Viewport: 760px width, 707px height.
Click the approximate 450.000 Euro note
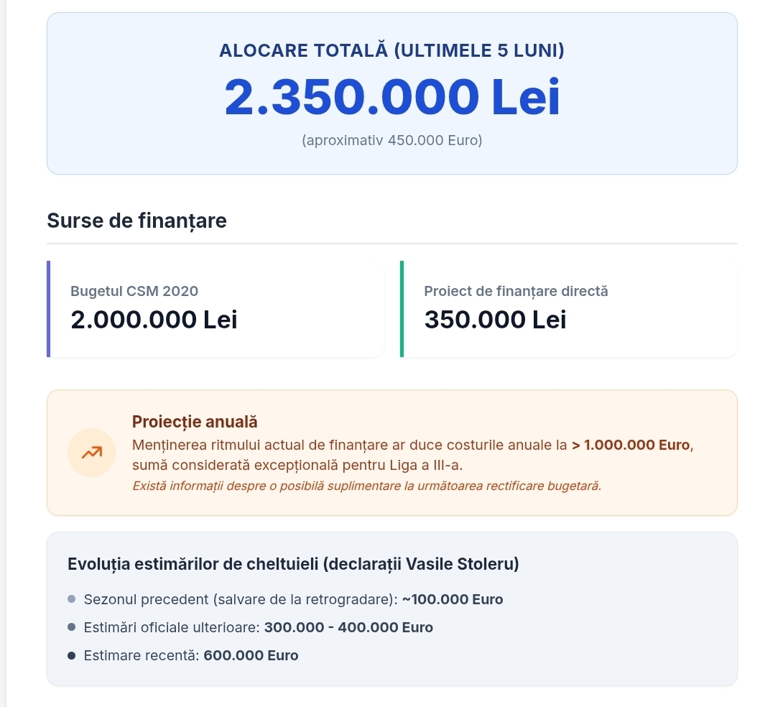pos(392,140)
